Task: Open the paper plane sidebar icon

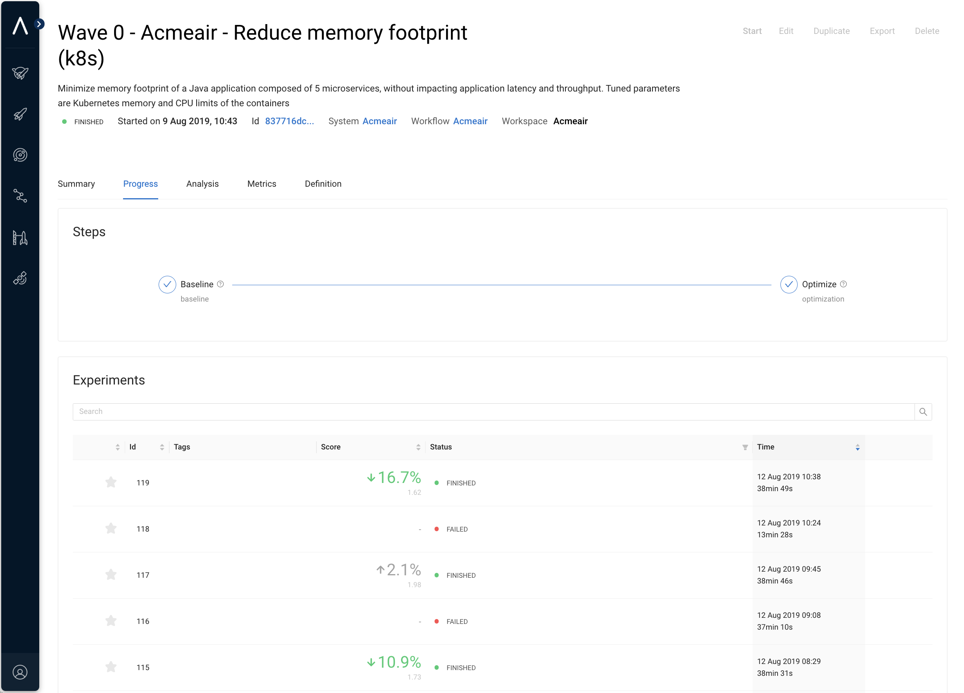Action: (20, 73)
